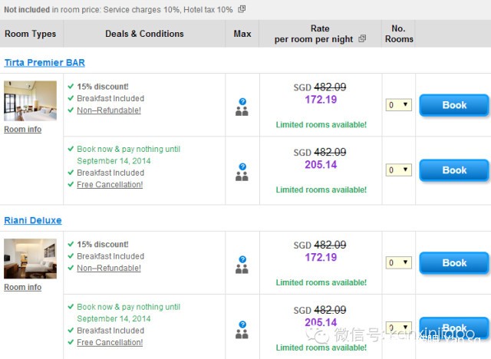View Free Cancellation terms for Tirta Premier BAR
Image resolution: width=491 pixels, height=359 pixels.
point(110,185)
